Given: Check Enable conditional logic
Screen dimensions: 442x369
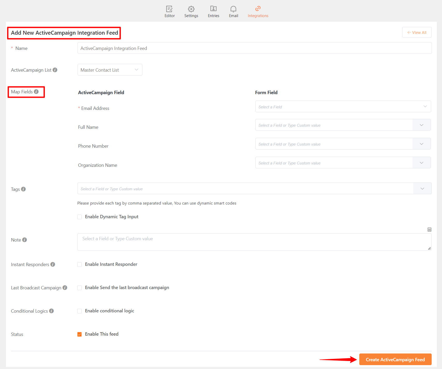Looking at the screenshot, I should [x=80, y=311].
